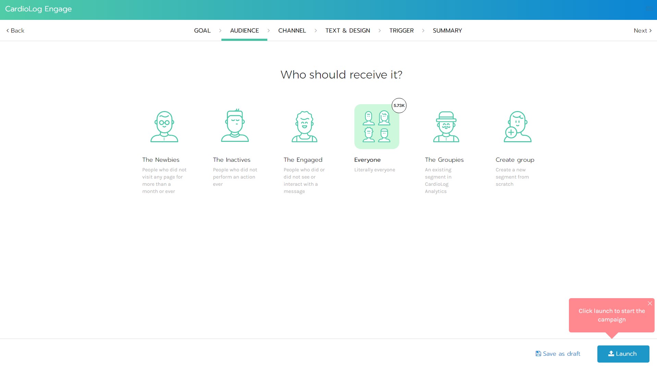Click 'Click launch to start the campaign' message
Viewport: 657px width, 366px height.
pos(612,315)
